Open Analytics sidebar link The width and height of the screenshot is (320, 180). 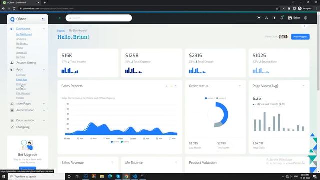[x=21, y=39]
